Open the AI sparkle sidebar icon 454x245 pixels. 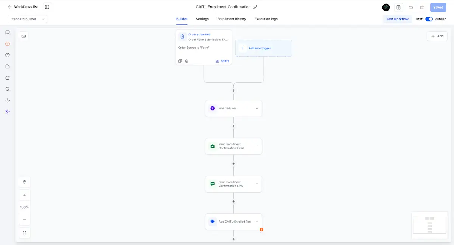pos(8,112)
